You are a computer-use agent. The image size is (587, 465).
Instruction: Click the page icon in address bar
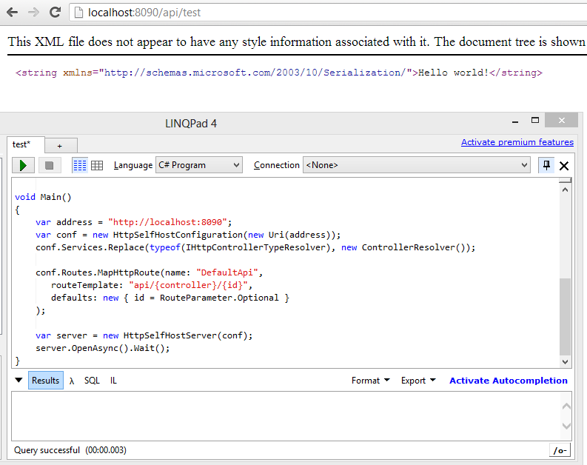pyautogui.click(x=78, y=13)
